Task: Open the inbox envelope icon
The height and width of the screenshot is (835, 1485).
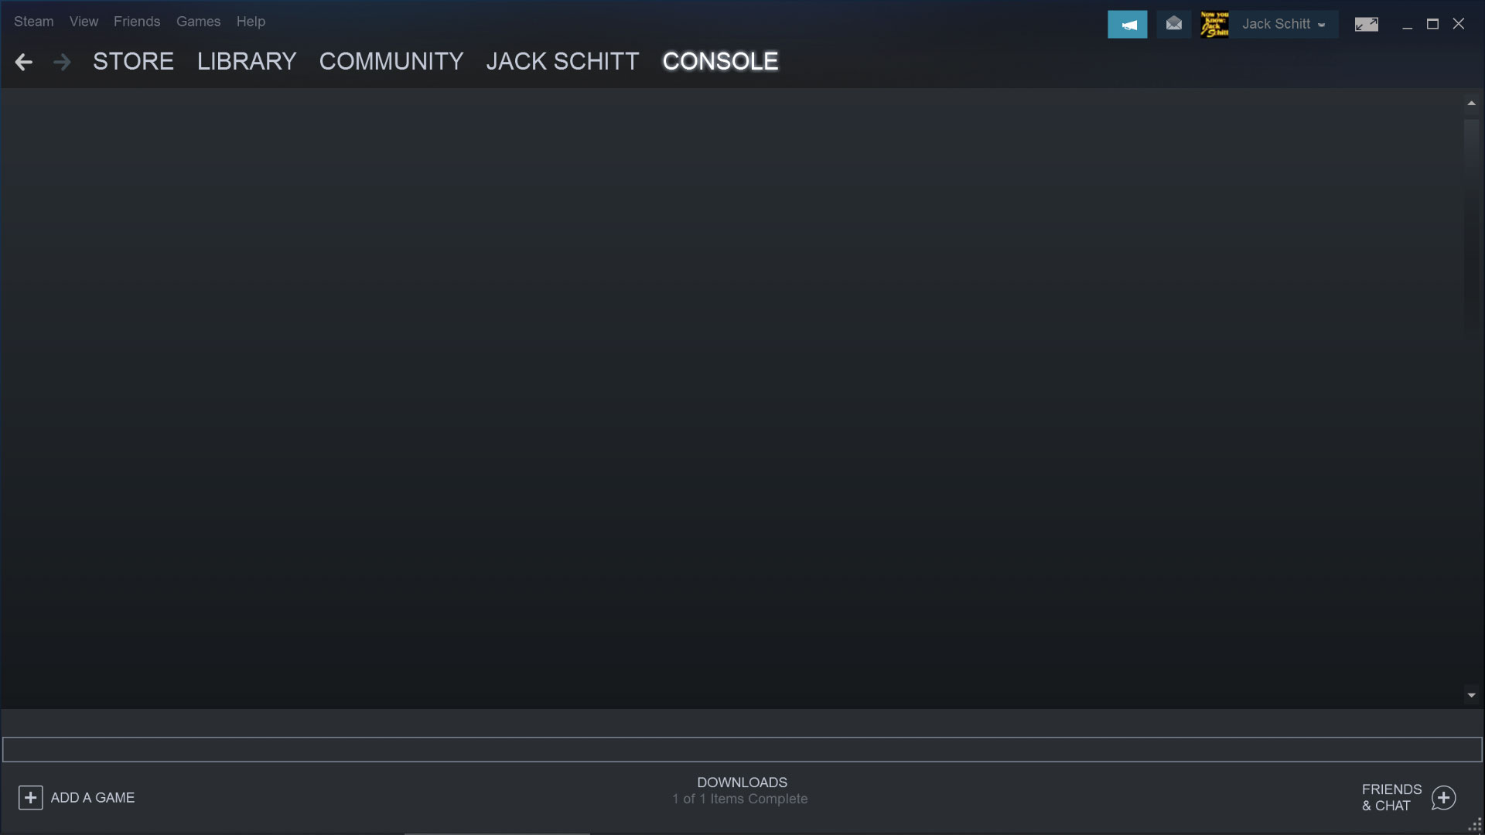Action: click(1173, 25)
